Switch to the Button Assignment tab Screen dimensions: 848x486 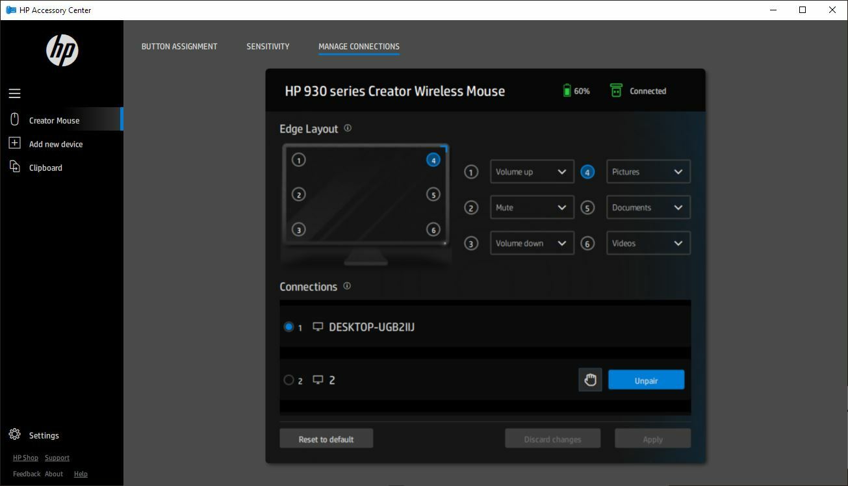(x=179, y=46)
